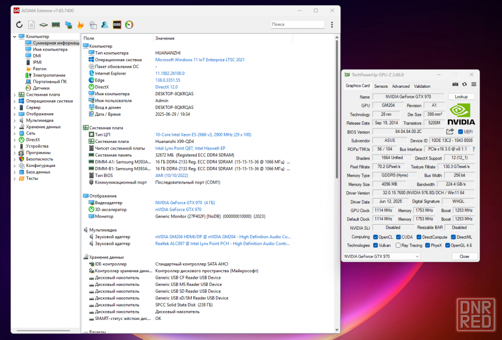
Task: Toggle the CUDA checkbox
Action: point(398,237)
